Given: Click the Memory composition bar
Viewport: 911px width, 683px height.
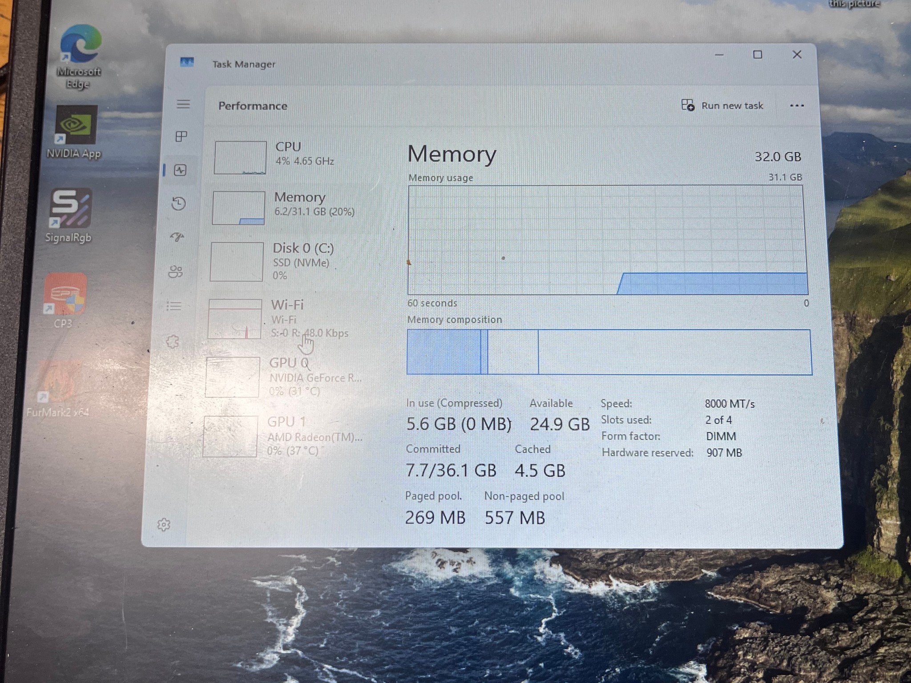Looking at the screenshot, I should (x=609, y=352).
